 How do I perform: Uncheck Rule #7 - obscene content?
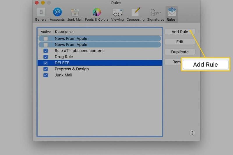[46, 51]
